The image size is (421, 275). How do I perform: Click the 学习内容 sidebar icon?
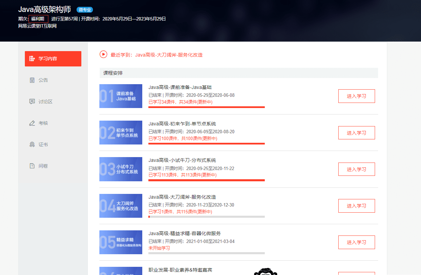point(32,59)
